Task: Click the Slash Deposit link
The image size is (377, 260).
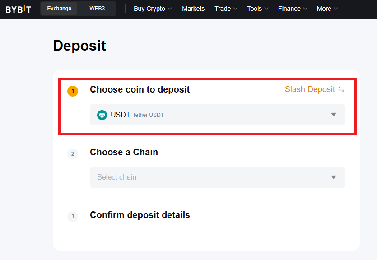Action: (x=310, y=89)
